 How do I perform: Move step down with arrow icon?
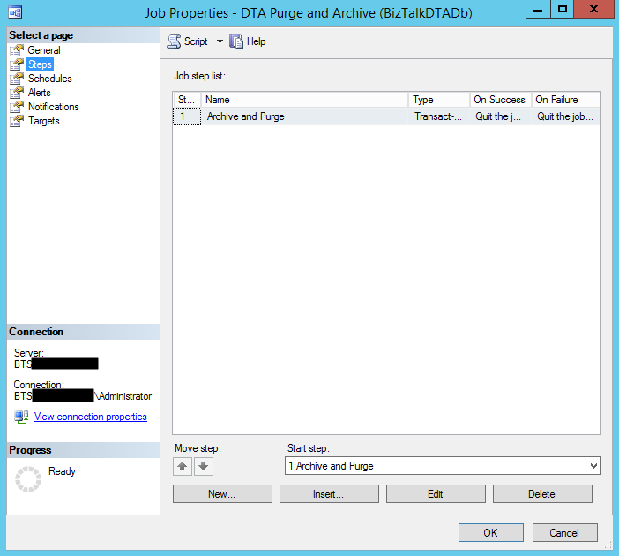tap(203, 466)
